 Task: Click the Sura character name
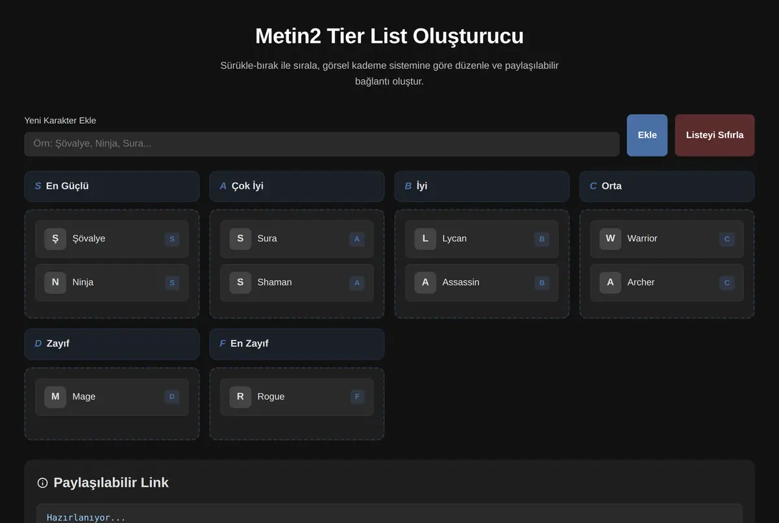(267, 239)
